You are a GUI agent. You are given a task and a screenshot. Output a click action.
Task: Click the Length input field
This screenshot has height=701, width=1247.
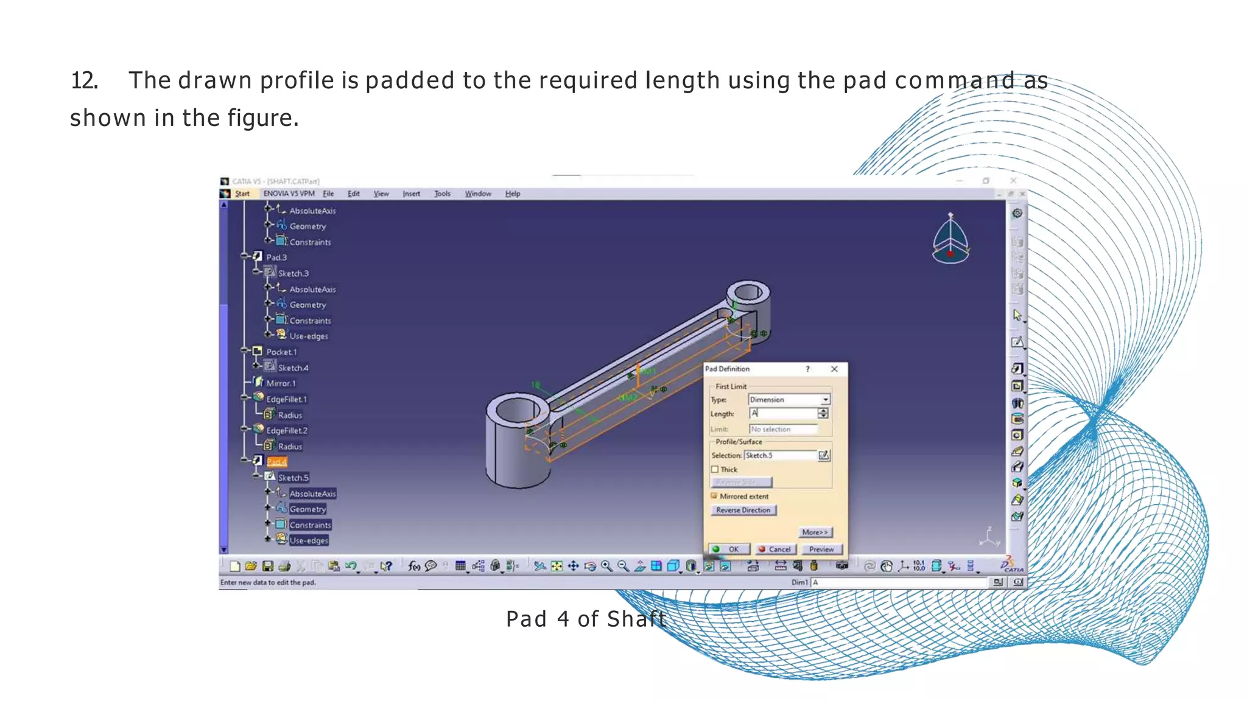coord(783,413)
